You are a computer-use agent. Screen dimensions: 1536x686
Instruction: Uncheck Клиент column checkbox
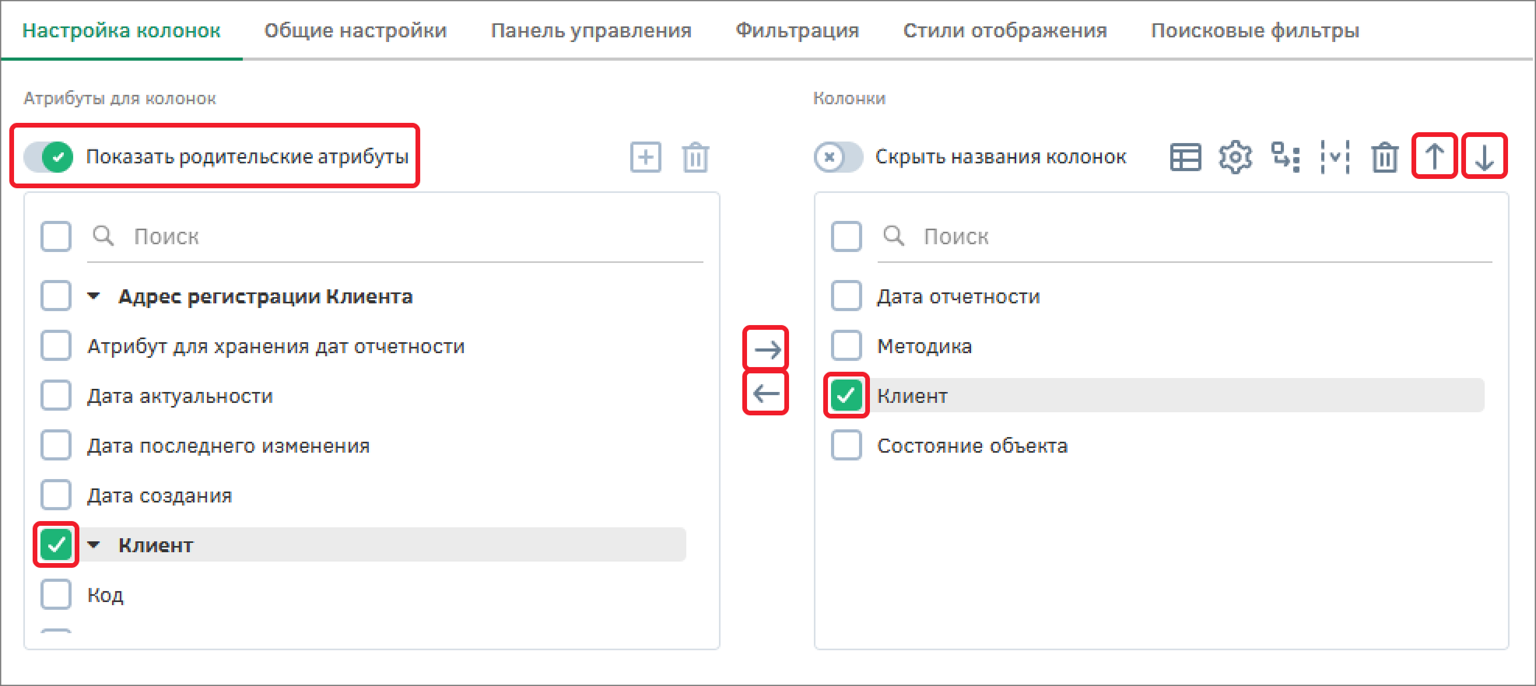847,395
